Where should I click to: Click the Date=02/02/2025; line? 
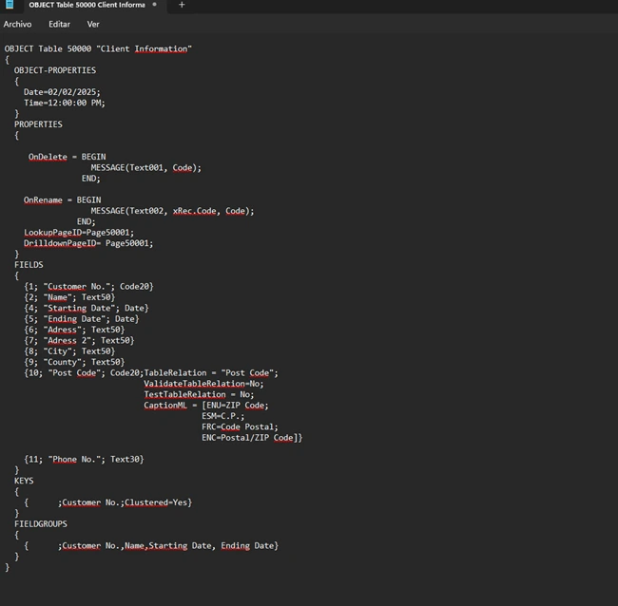62,92
